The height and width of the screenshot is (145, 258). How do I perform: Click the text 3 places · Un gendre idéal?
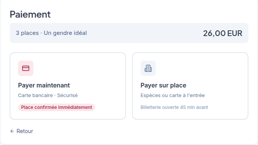pyautogui.click(x=51, y=33)
